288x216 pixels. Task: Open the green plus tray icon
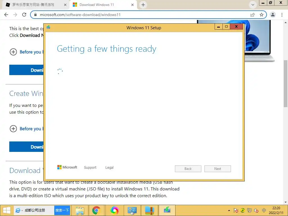pyautogui.click(x=243, y=210)
